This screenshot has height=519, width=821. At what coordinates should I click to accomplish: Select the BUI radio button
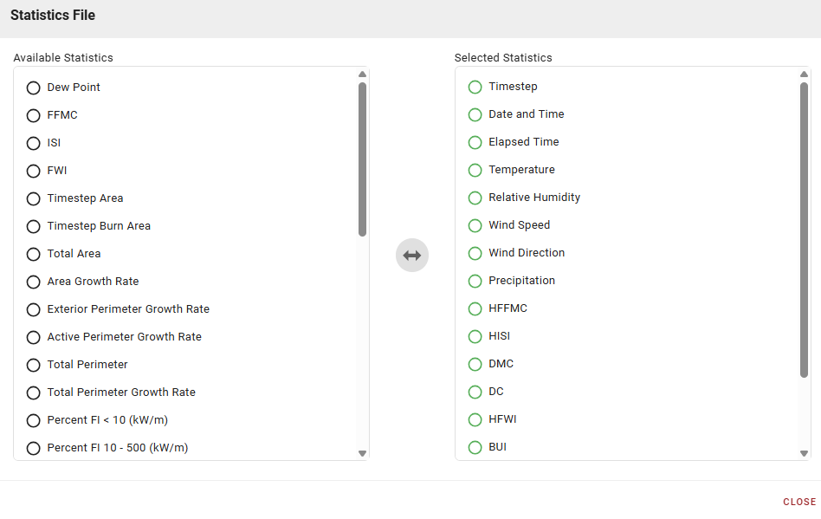click(x=475, y=447)
